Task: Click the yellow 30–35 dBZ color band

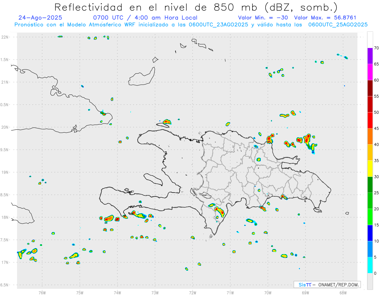Action: [x=370, y=169]
